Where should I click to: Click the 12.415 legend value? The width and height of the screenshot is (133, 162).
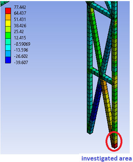[x=20, y=38]
